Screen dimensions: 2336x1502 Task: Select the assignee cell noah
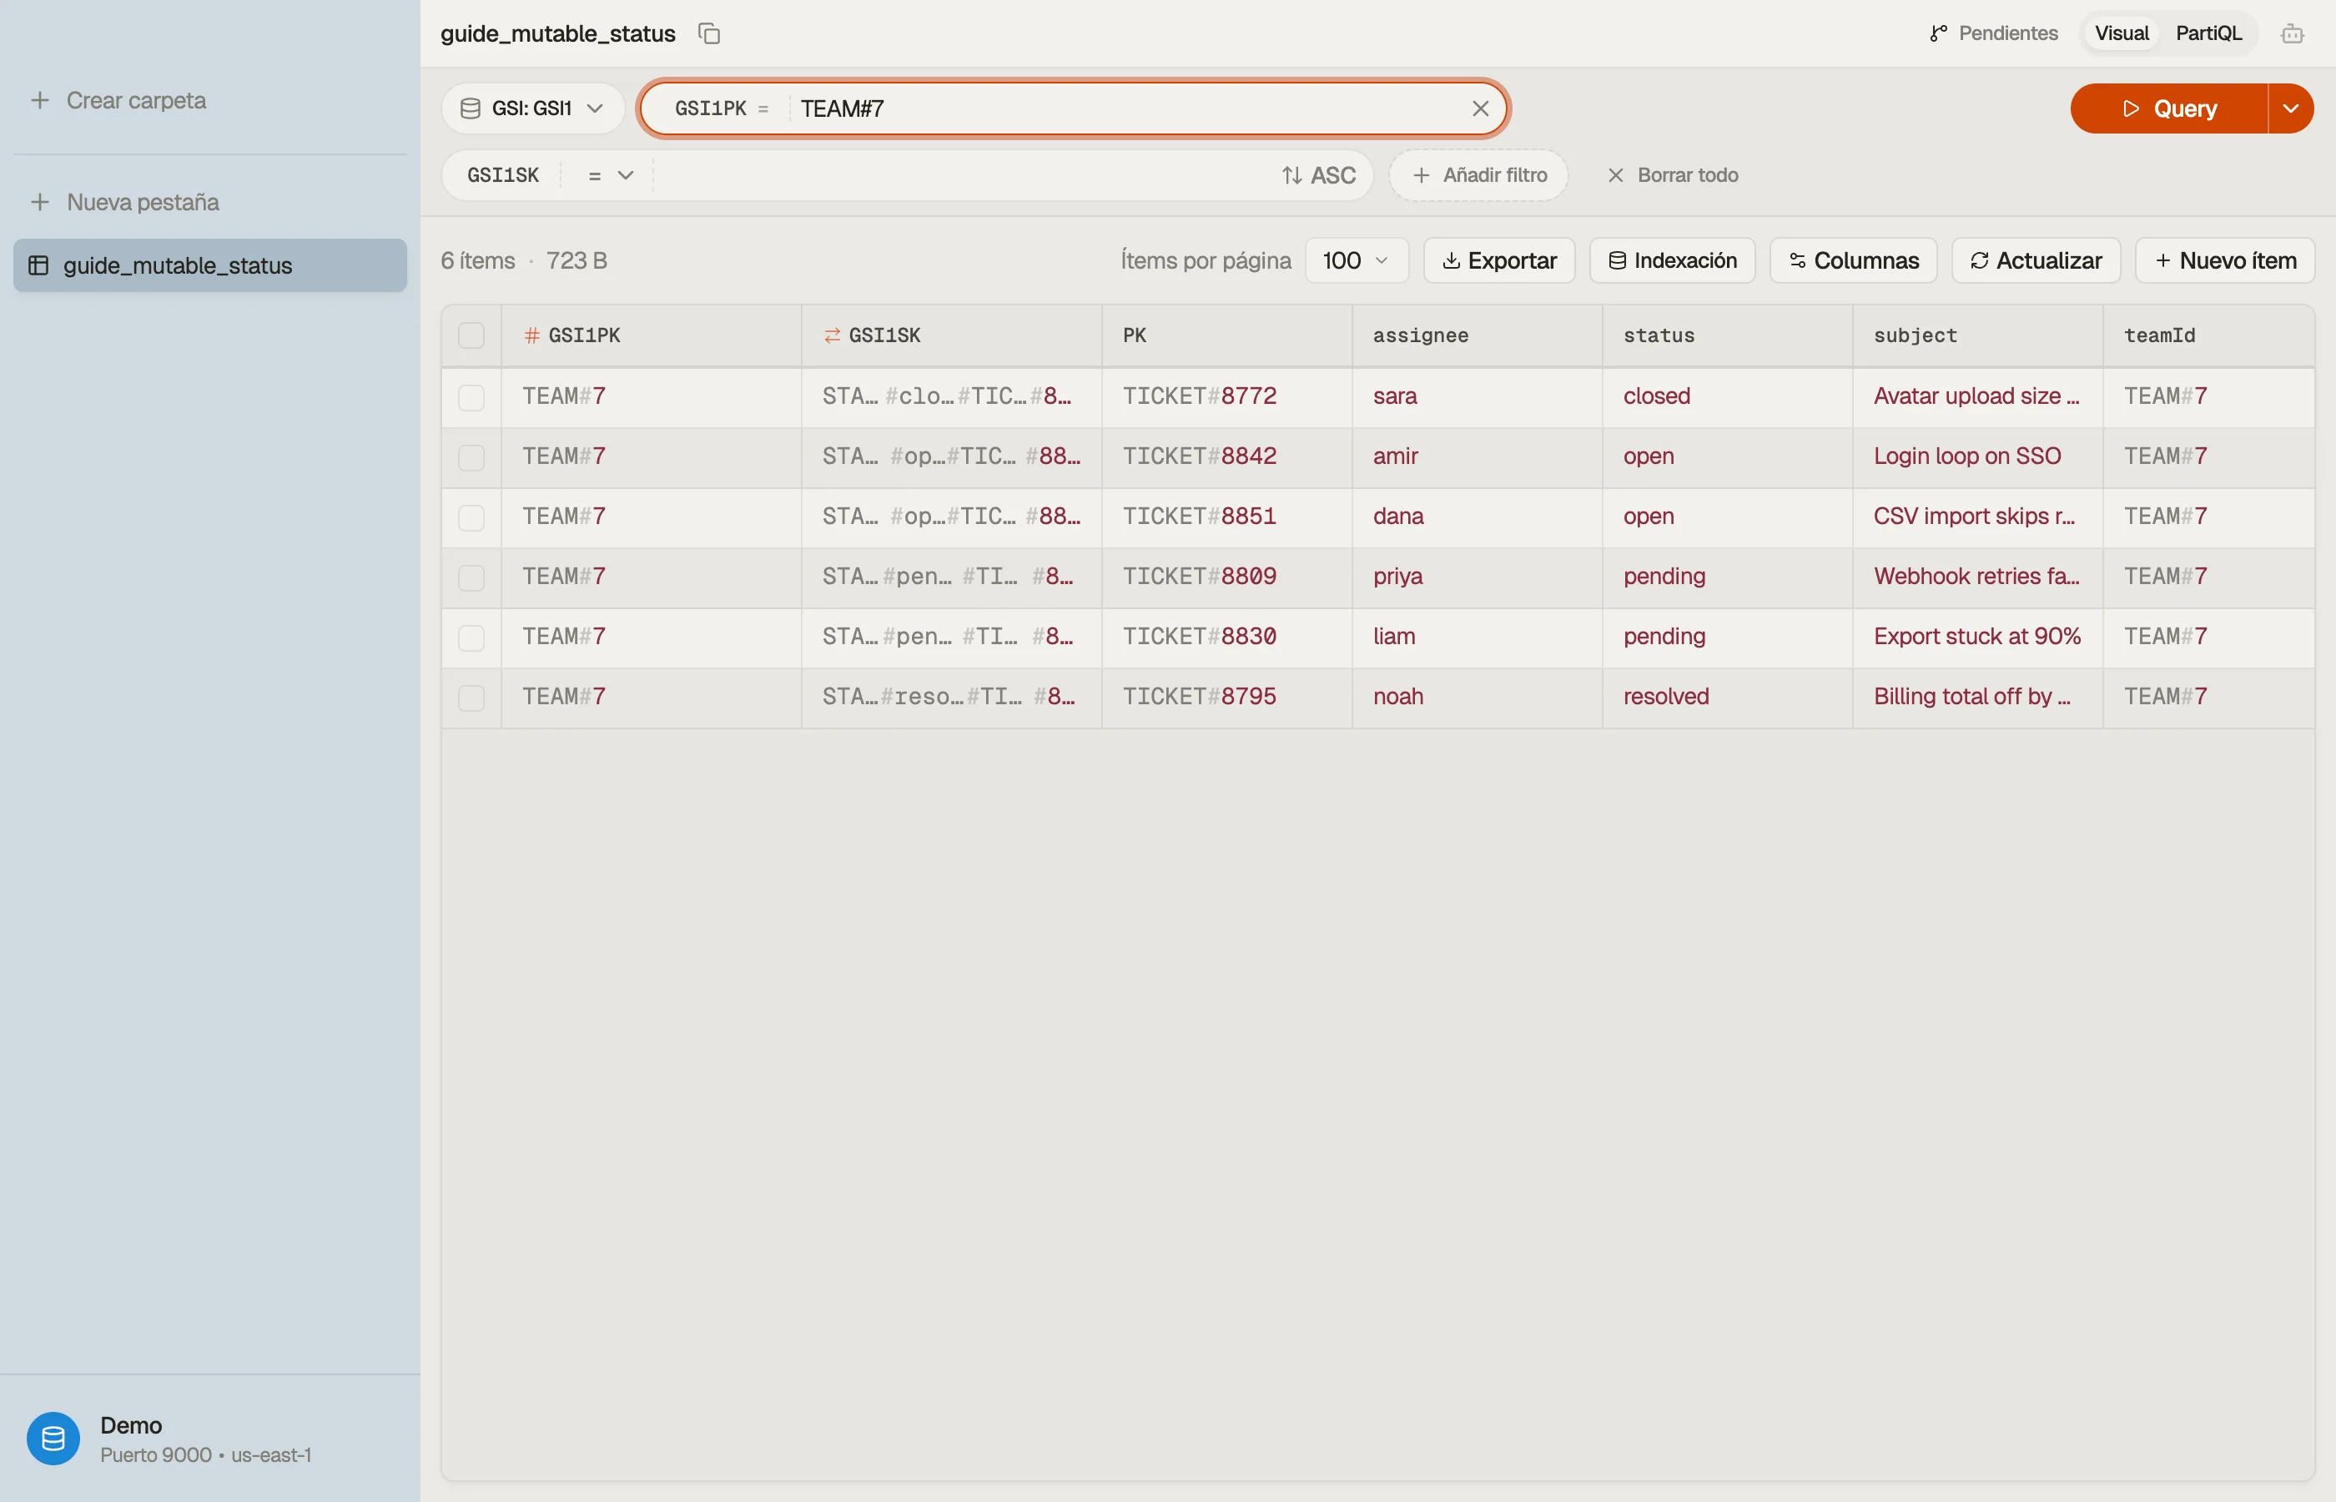(x=1477, y=697)
